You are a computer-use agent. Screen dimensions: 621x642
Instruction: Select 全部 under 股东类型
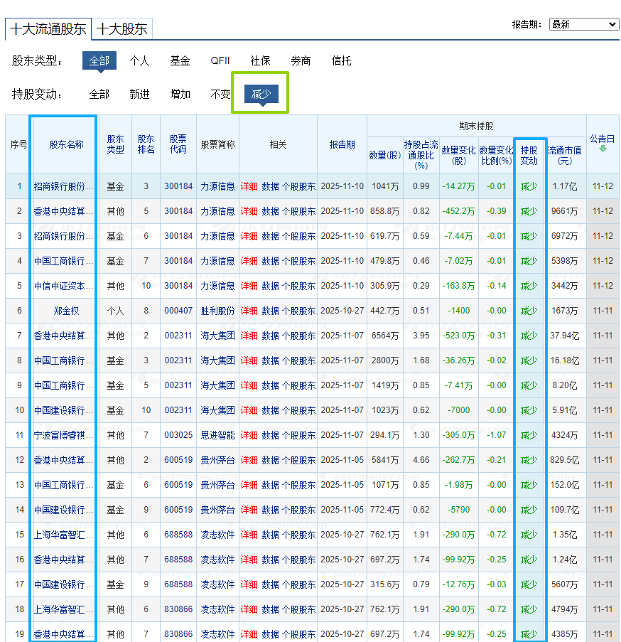coord(99,61)
